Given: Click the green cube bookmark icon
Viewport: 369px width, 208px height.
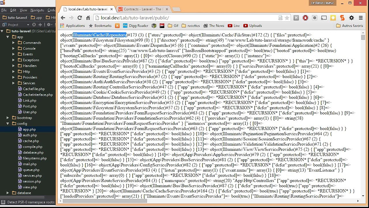Looking at the screenshot, I should (154, 26).
